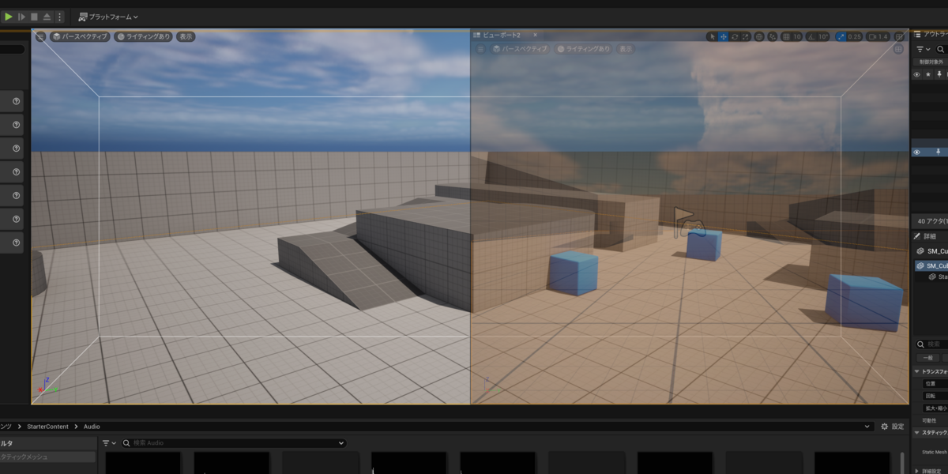Toggle rotation snapping angle icon
Viewport: 948px width, 474px height.
click(x=811, y=36)
